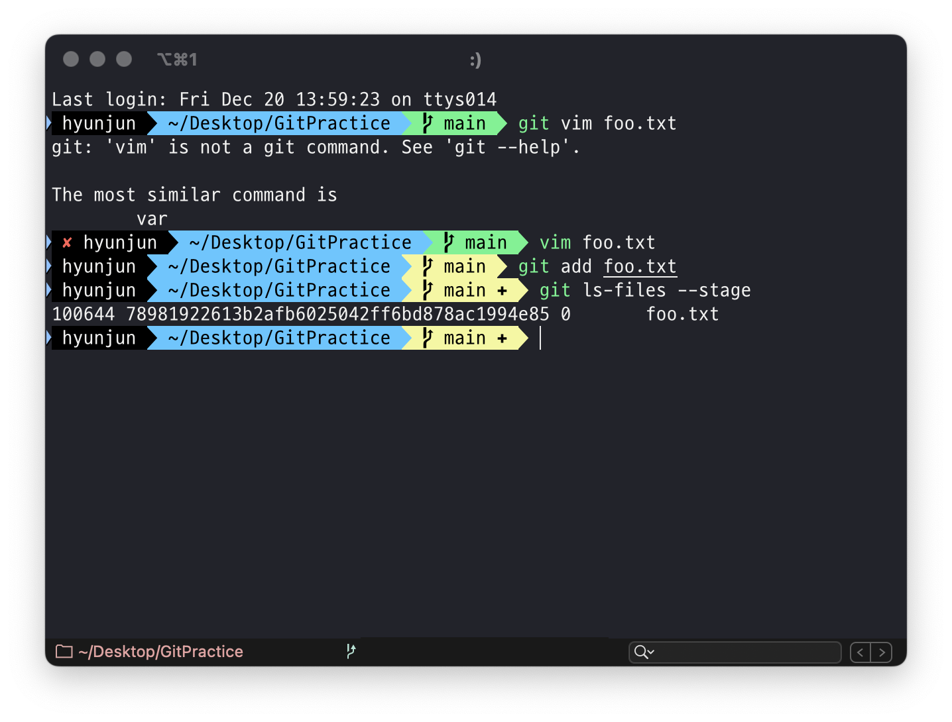
Task: Click the ~/Desktop/GitPractice path in the status bar
Action: click(x=160, y=652)
